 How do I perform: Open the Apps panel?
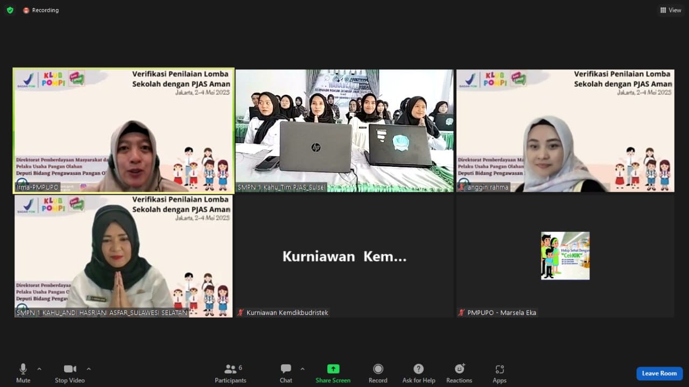click(500, 373)
